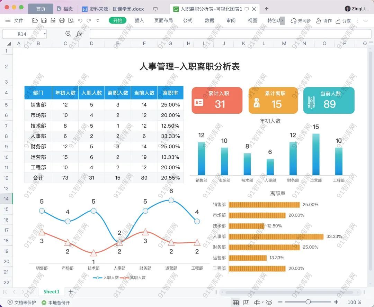Open Print Preview from toolbar
The height and width of the screenshot is (307, 374).
[x=71, y=21]
